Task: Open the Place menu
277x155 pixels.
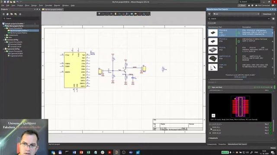Action: pyautogui.click(x=27, y=6)
